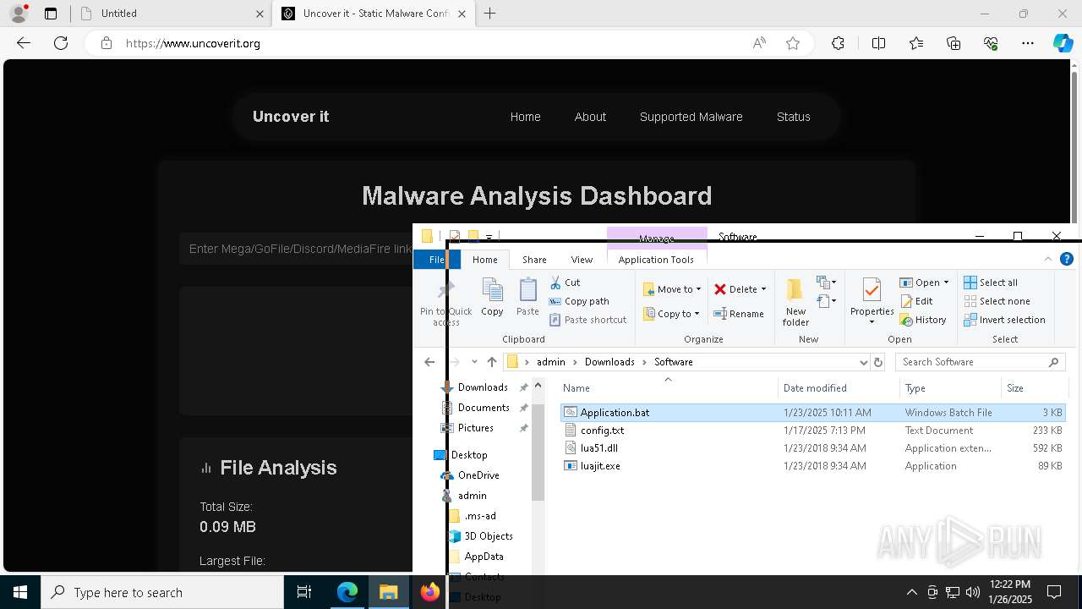Image resolution: width=1082 pixels, height=609 pixels.
Task: Click the Explorer back arrow
Action: 429,362
